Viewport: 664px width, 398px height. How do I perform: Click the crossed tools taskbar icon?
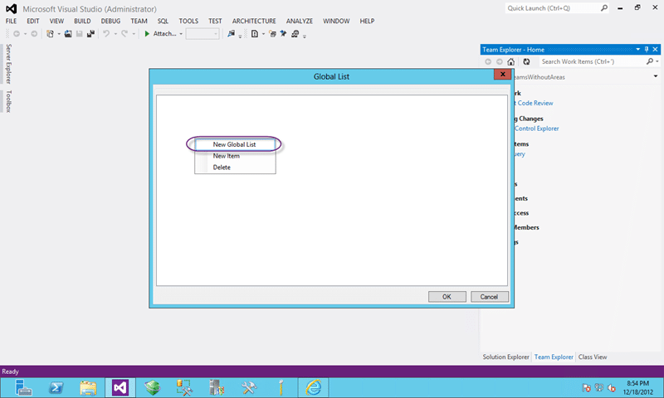tap(249, 387)
